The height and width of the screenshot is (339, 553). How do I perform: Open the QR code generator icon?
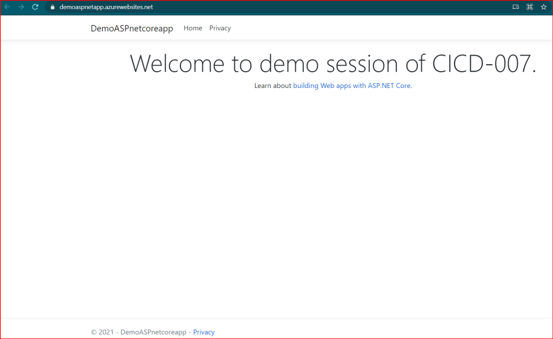pos(530,7)
